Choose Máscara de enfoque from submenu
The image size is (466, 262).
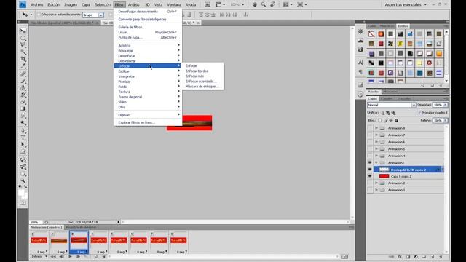click(202, 87)
